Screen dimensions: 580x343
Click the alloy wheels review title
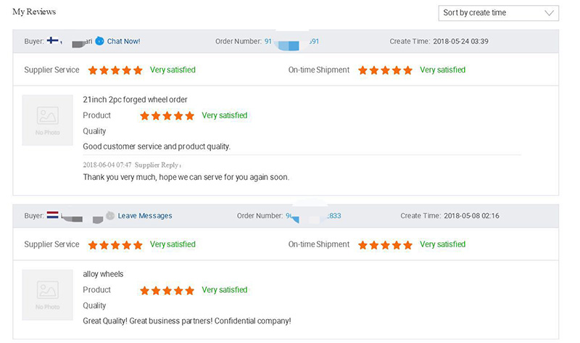click(103, 274)
